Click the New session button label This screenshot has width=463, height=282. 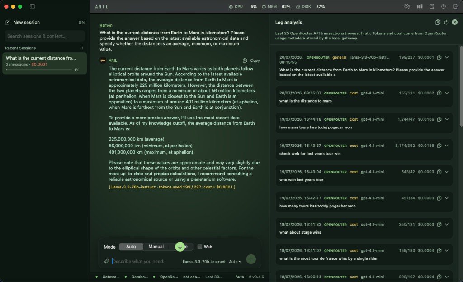(x=27, y=23)
